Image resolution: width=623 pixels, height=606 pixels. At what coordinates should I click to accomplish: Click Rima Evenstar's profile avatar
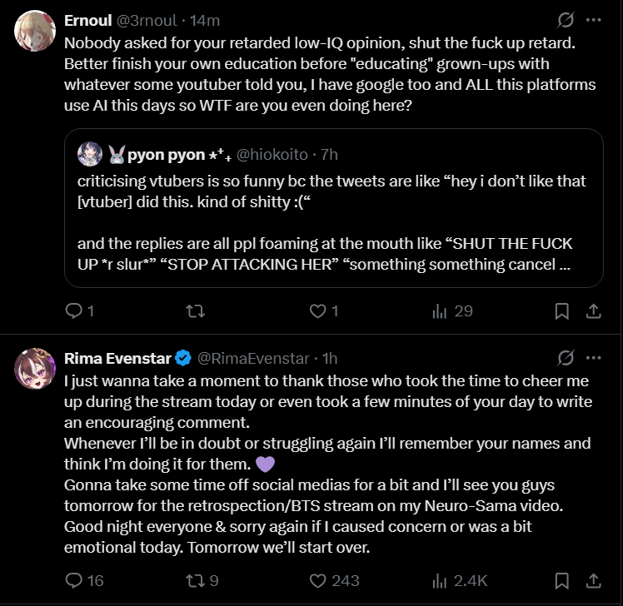pos(36,369)
